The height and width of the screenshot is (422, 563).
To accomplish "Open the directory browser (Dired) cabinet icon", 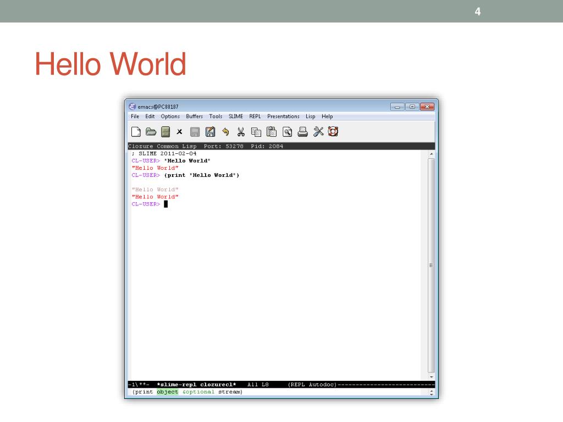I will point(165,132).
